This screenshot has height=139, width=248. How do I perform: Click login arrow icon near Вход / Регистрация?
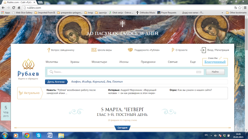[x=203, y=50]
